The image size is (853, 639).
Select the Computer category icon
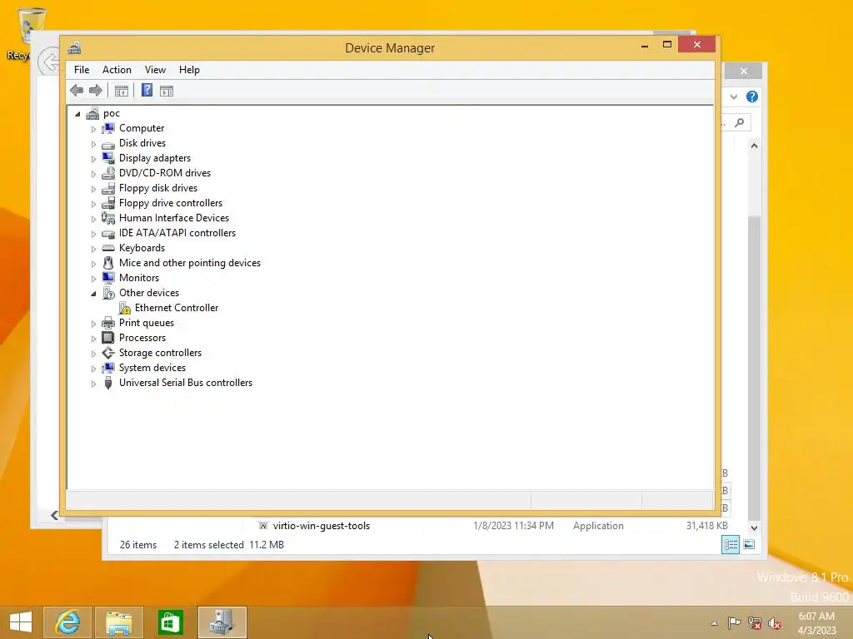(x=108, y=128)
